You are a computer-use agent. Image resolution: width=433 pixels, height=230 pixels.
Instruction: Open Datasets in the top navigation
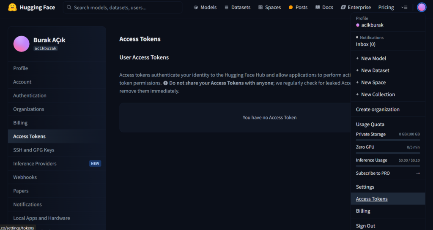coord(238,8)
